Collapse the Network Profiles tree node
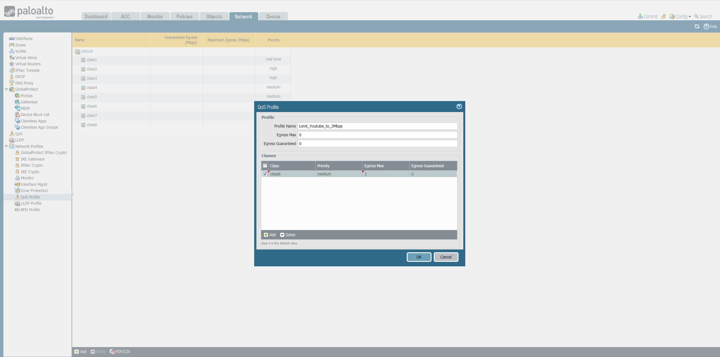 tap(6, 146)
